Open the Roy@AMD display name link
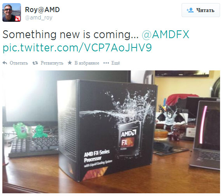Screen dimensions: 222x196 coord(42,10)
